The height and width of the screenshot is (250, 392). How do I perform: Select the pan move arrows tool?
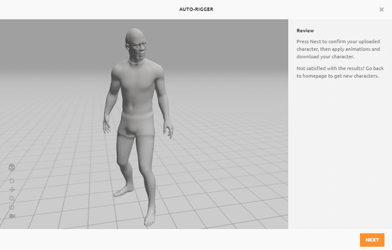tap(12, 190)
